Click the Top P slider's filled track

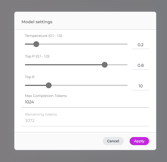pyautogui.click(x=63, y=65)
